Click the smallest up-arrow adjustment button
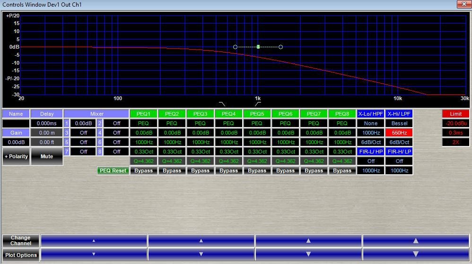 [x=94, y=240]
